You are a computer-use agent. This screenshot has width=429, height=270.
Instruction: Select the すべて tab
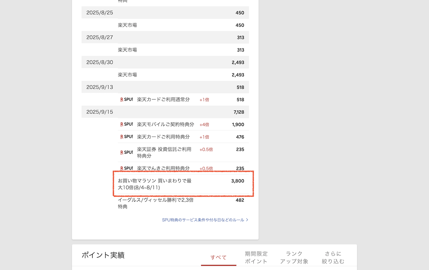[219, 257]
